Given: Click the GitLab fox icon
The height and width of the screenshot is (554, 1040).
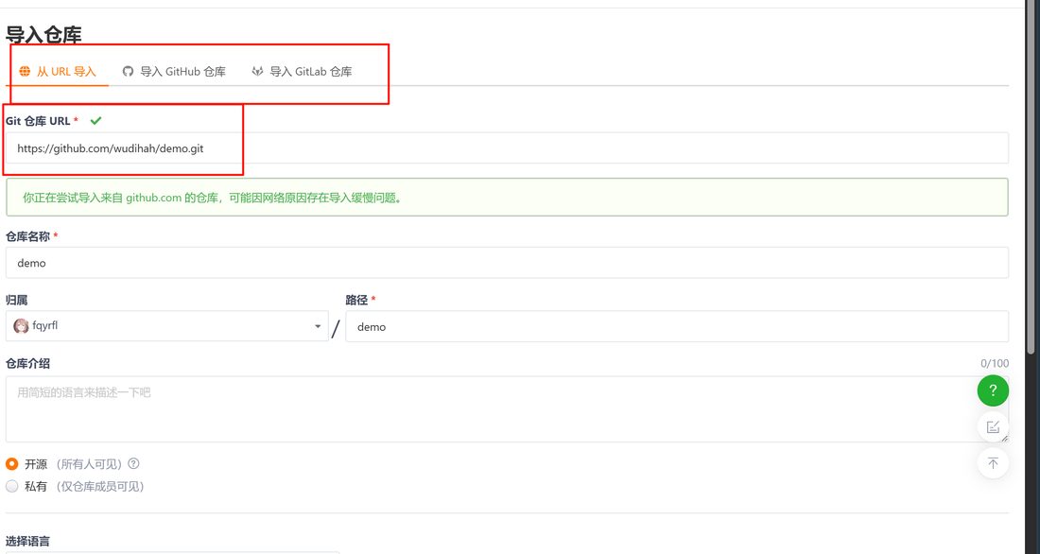Looking at the screenshot, I should pyautogui.click(x=257, y=71).
